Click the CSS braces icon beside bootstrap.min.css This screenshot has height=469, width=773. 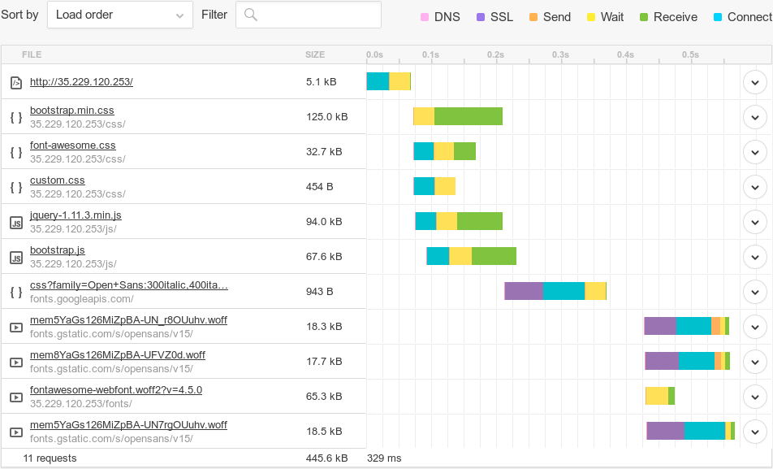click(x=15, y=117)
